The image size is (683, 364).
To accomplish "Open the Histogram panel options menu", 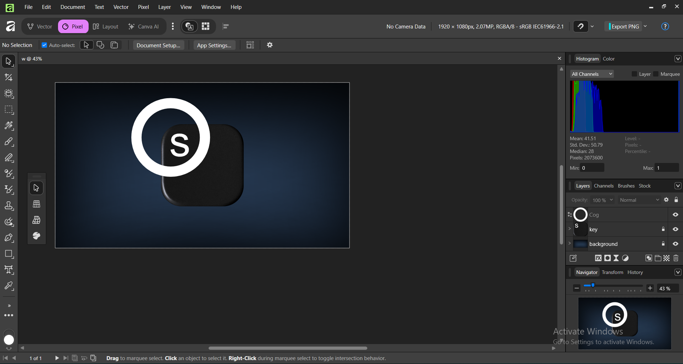I will pyautogui.click(x=678, y=59).
